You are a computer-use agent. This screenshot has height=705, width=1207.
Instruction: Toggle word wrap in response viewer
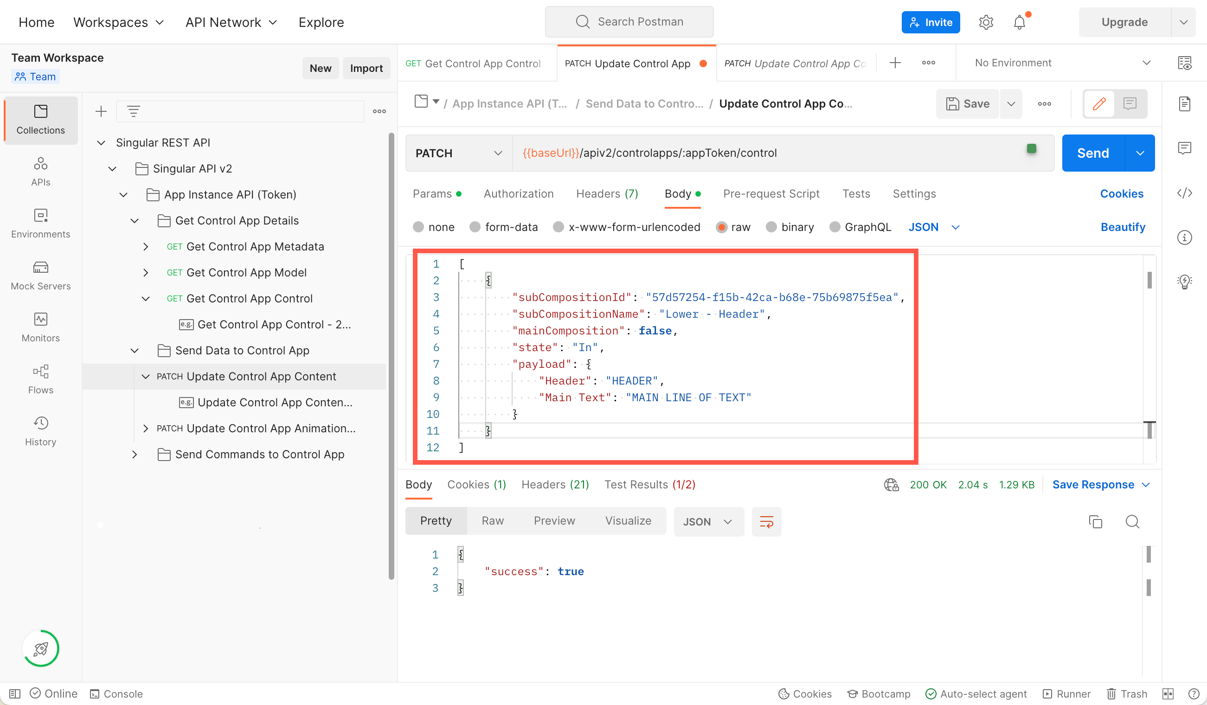(x=766, y=522)
